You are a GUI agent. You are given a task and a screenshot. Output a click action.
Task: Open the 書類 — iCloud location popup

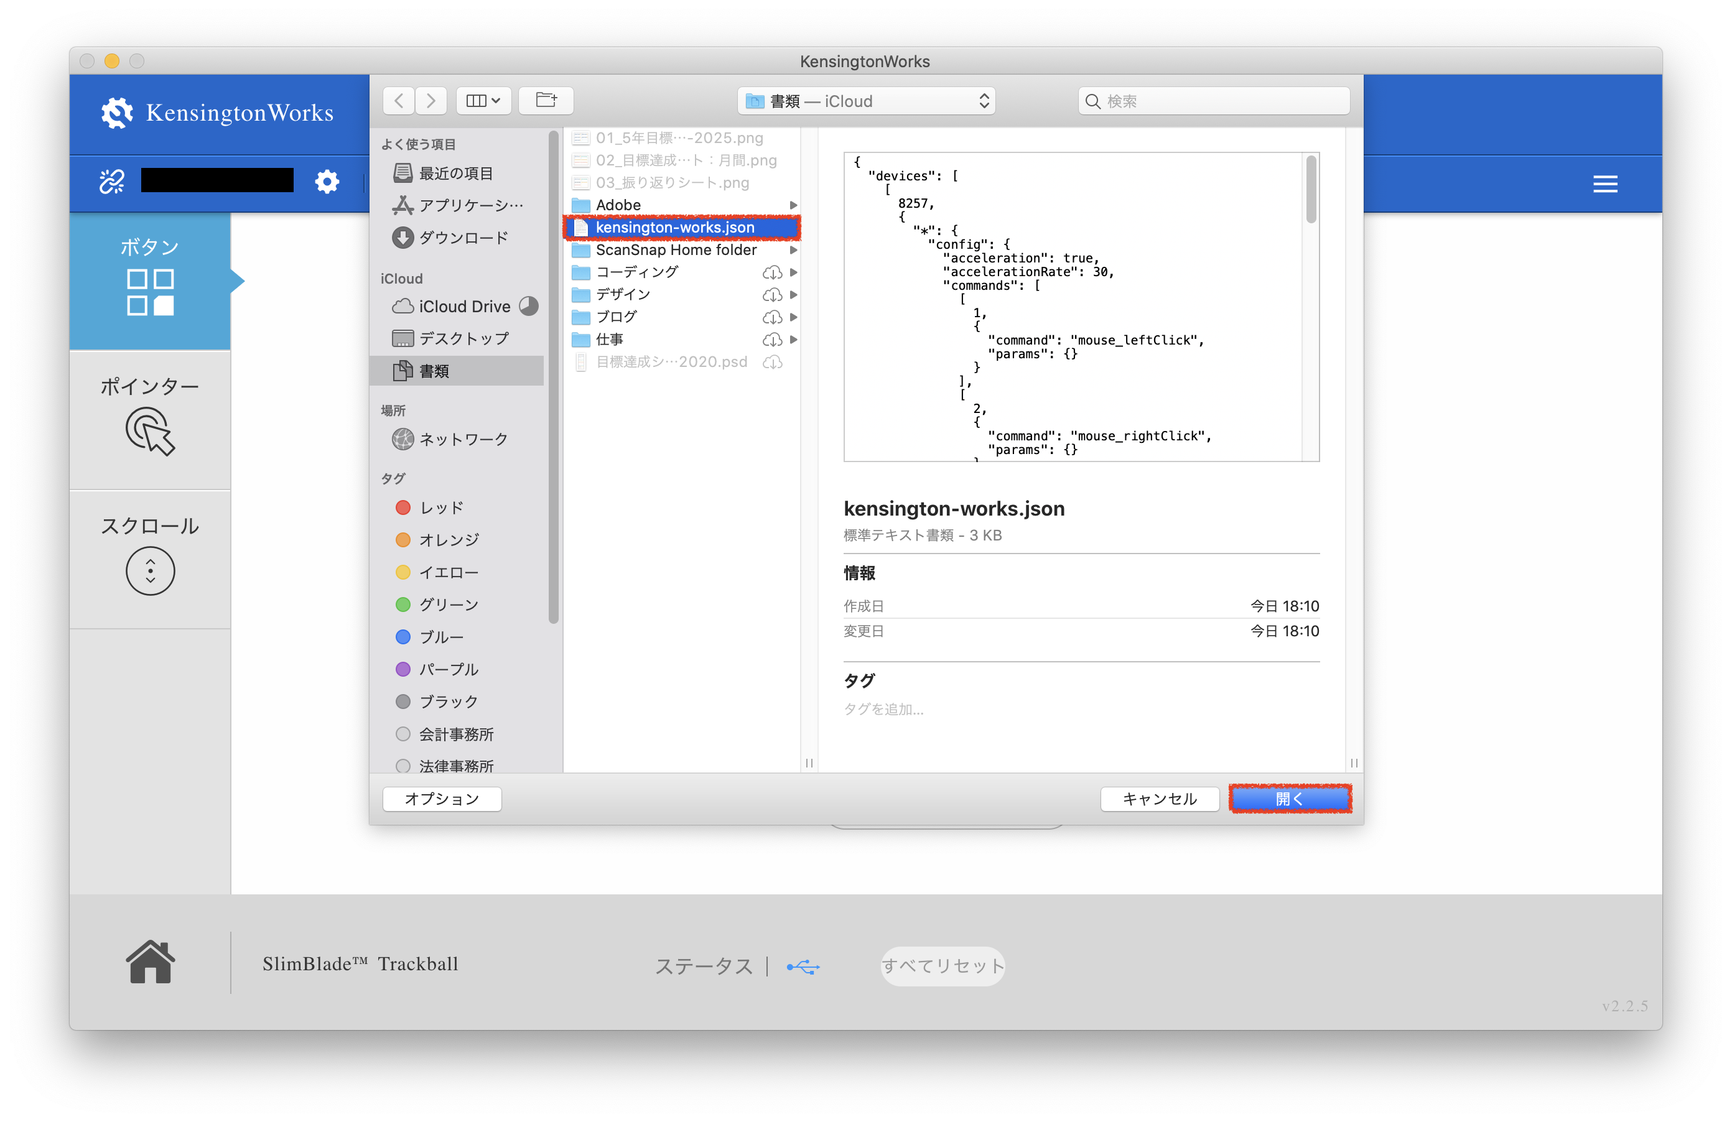coord(866,101)
